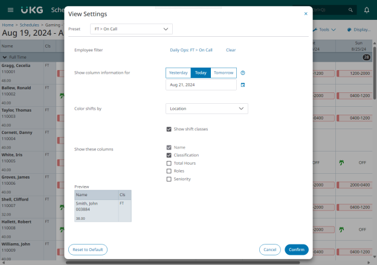Toggle the Name column checkbox
This screenshot has height=265, width=377.
pyautogui.click(x=169, y=147)
